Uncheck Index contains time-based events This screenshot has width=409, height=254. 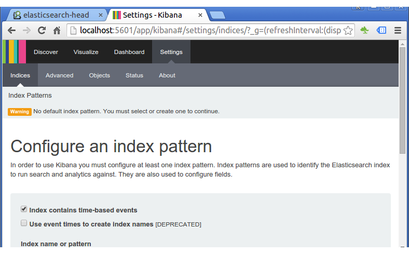(x=24, y=209)
